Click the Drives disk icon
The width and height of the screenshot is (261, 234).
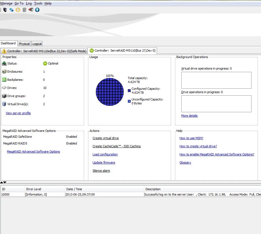tap(4, 88)
